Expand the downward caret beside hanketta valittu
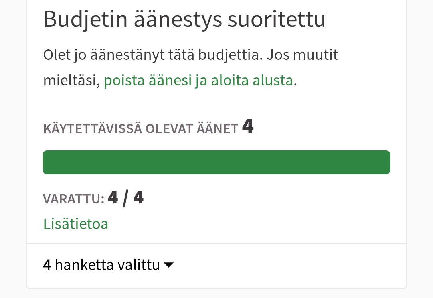The width and height of the screenshot is (433, 298). coord(169,265)
